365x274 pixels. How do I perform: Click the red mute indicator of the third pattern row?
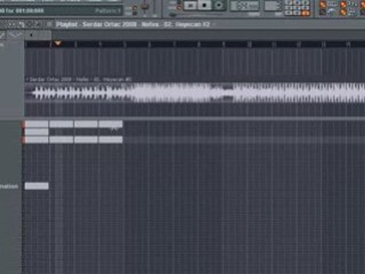[x=23, y=140]
